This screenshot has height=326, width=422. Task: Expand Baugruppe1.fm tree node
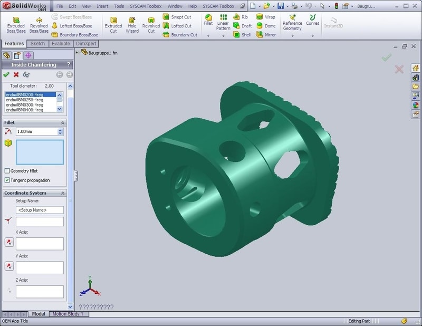[77, 52]
